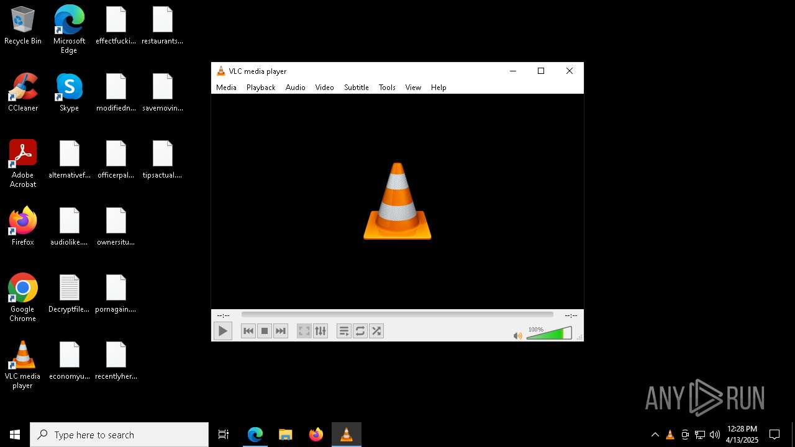Open the View menu
This screenshot has height=447, width=795.
413,88
